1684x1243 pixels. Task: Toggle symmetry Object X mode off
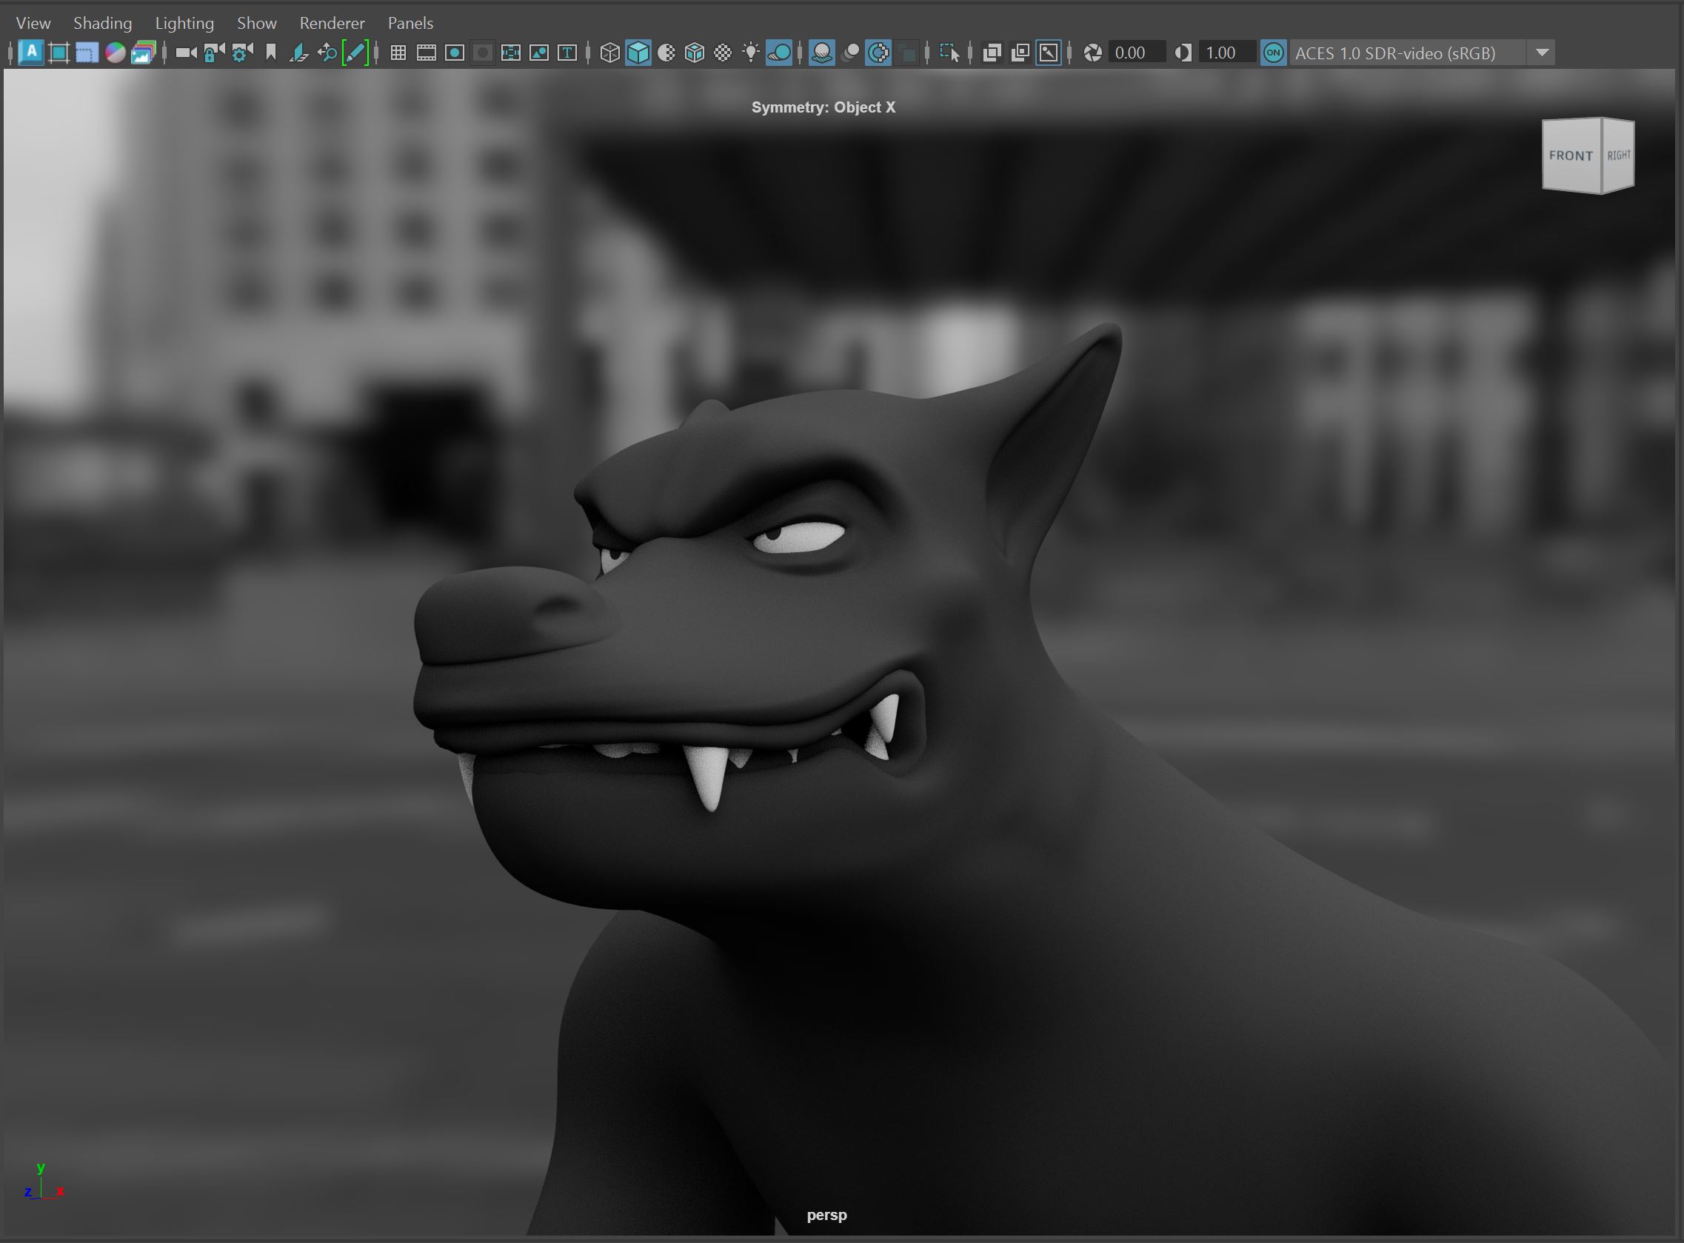353,53
